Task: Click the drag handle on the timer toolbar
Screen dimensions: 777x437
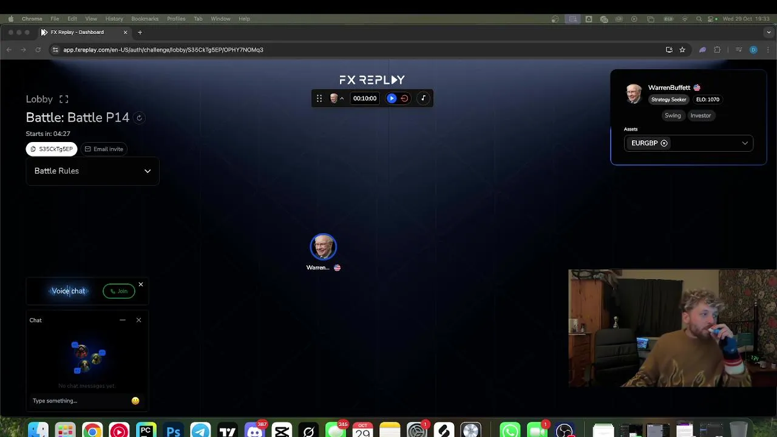Action: coord(319,98)
